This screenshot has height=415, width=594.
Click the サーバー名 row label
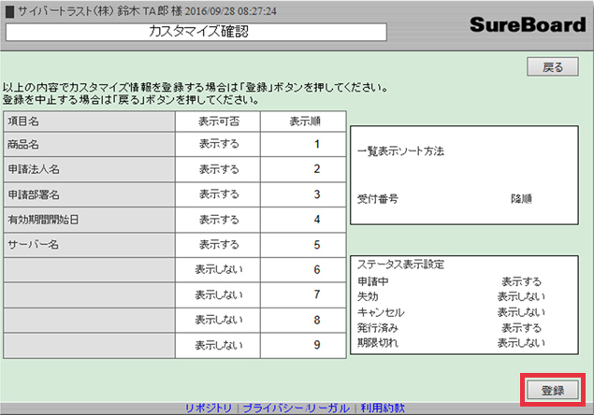pyautogui.click(x=33, y=245)
